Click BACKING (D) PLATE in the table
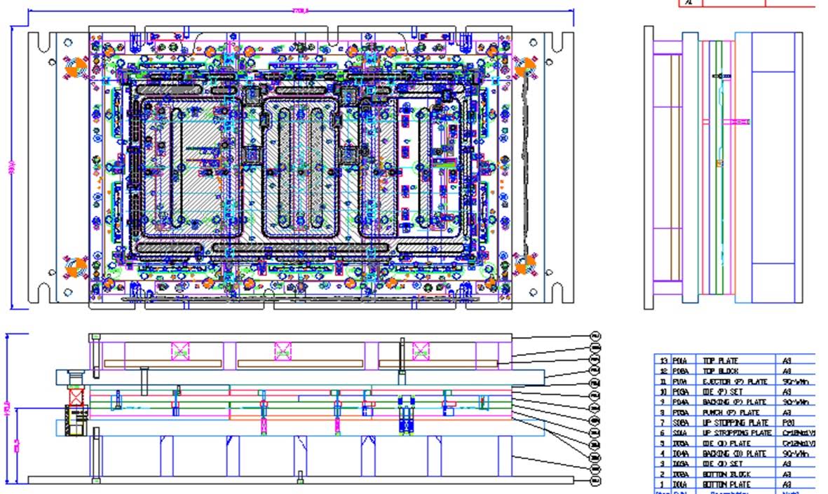Image resolution: width=828 pixels, height=494 pixels. (x=735, y=453)
